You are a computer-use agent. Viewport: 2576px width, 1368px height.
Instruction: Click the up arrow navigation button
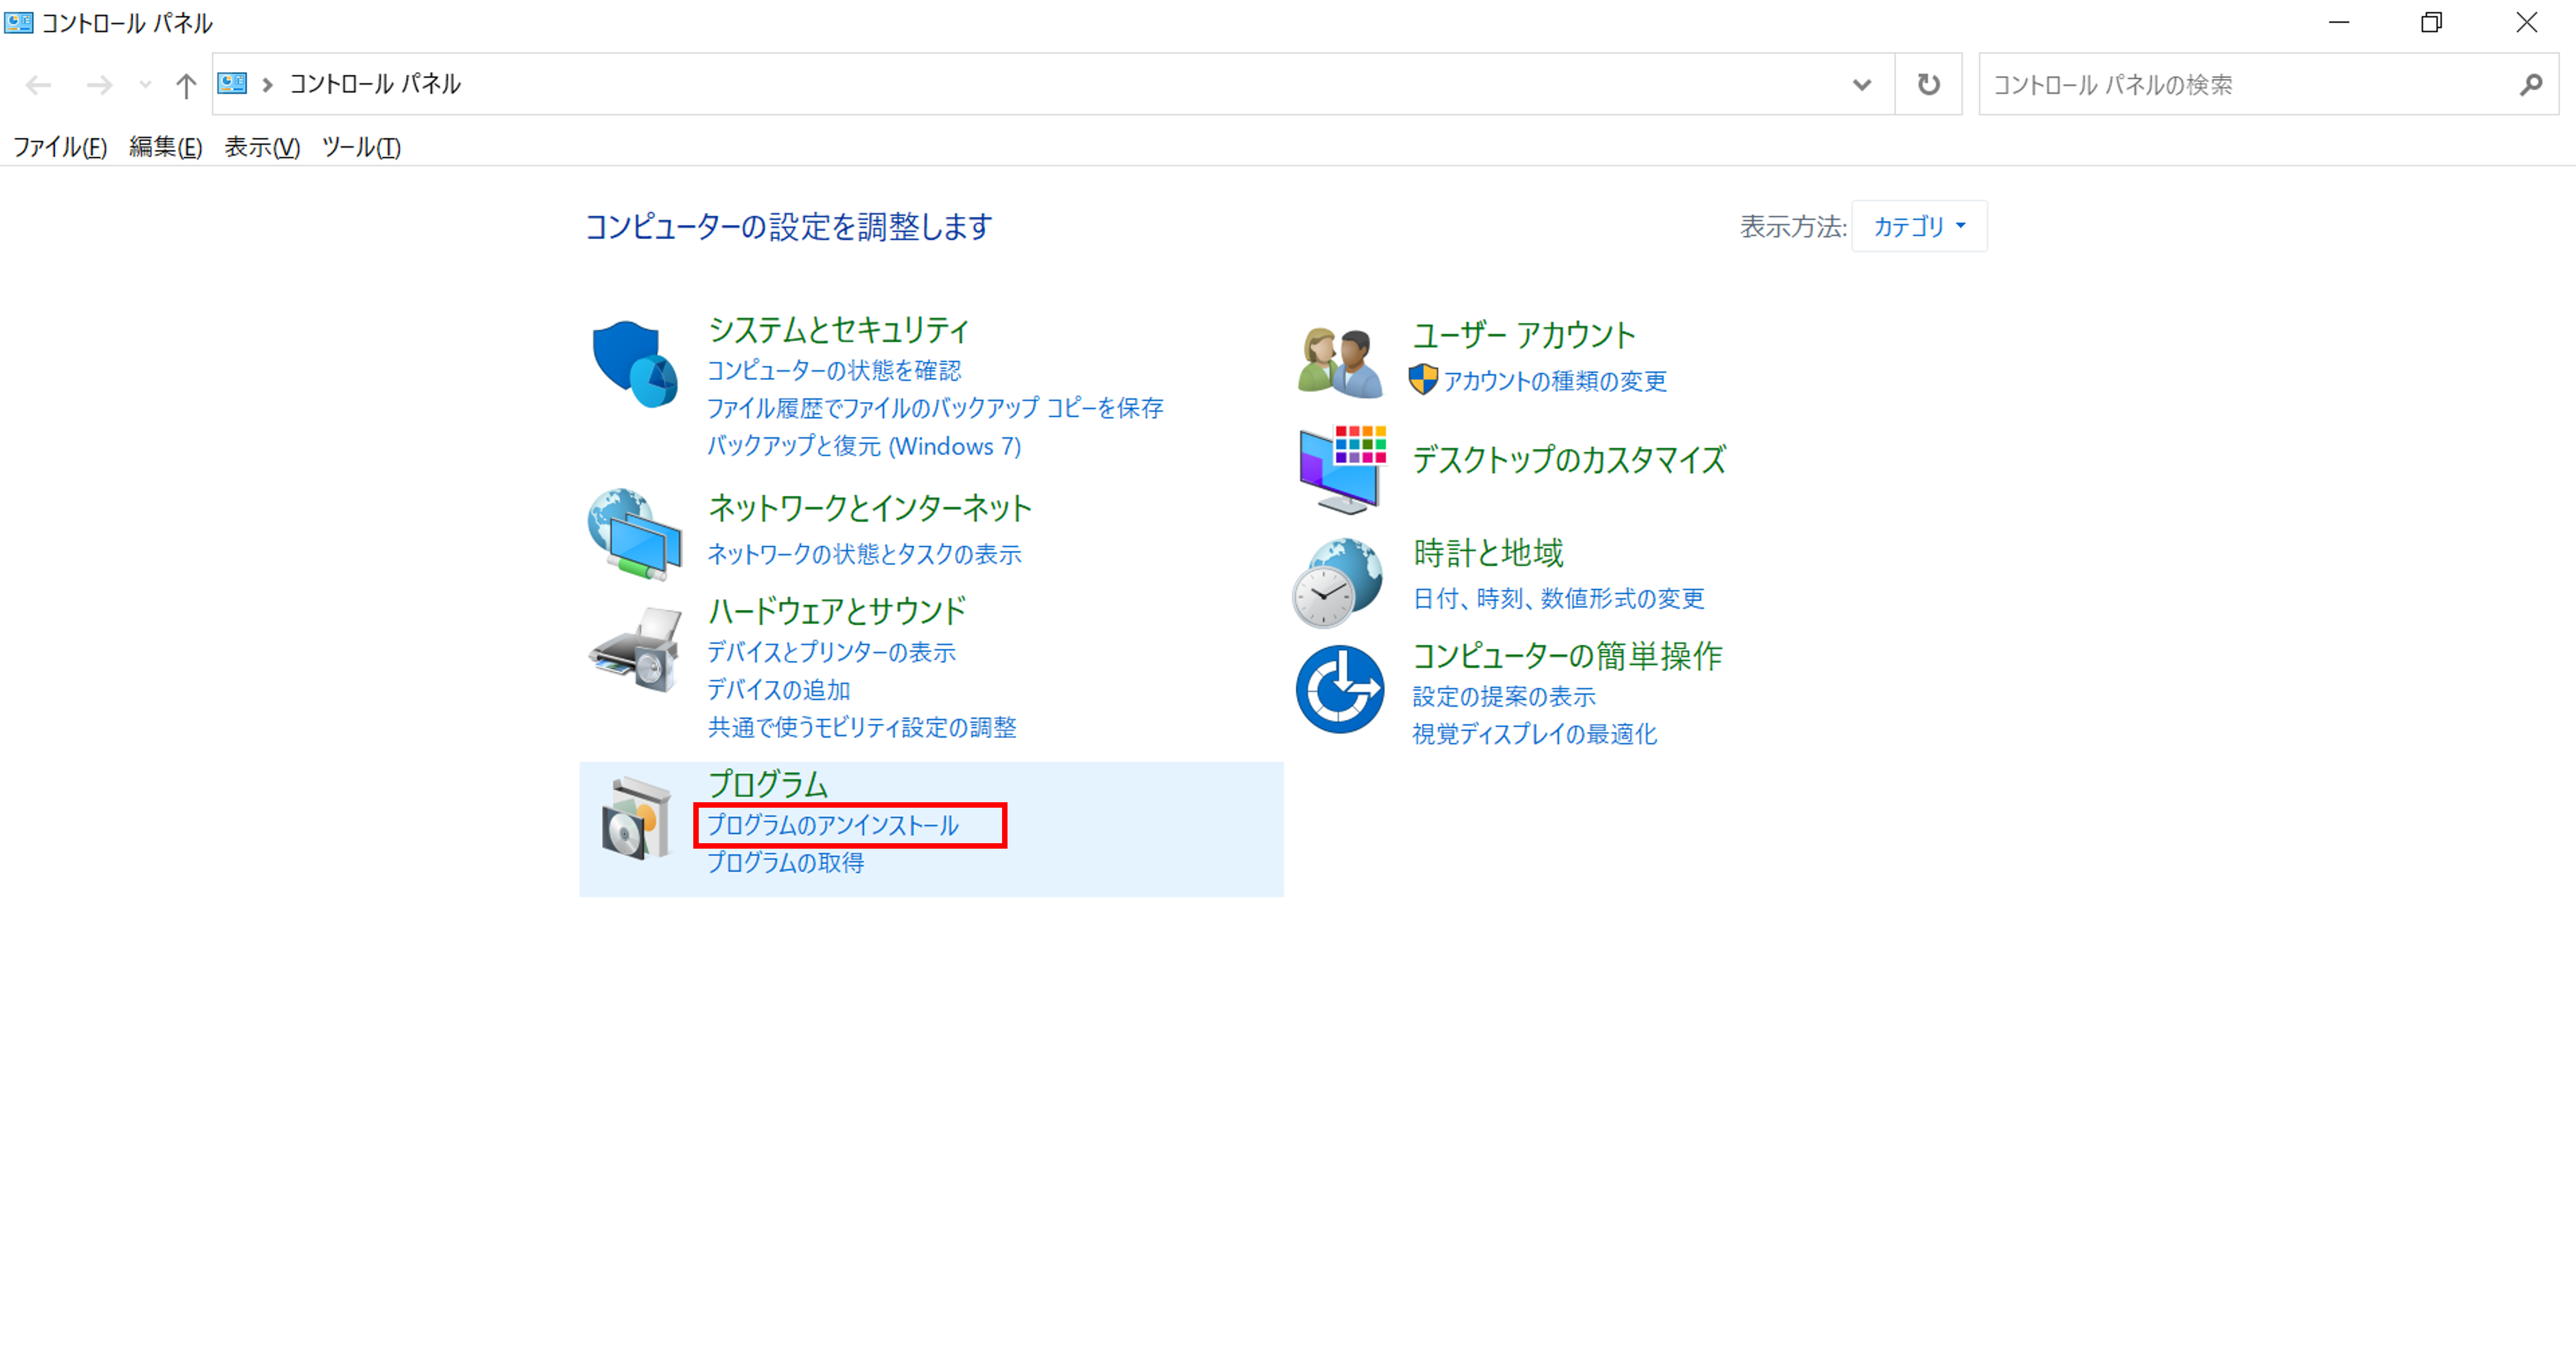point(185,85)
